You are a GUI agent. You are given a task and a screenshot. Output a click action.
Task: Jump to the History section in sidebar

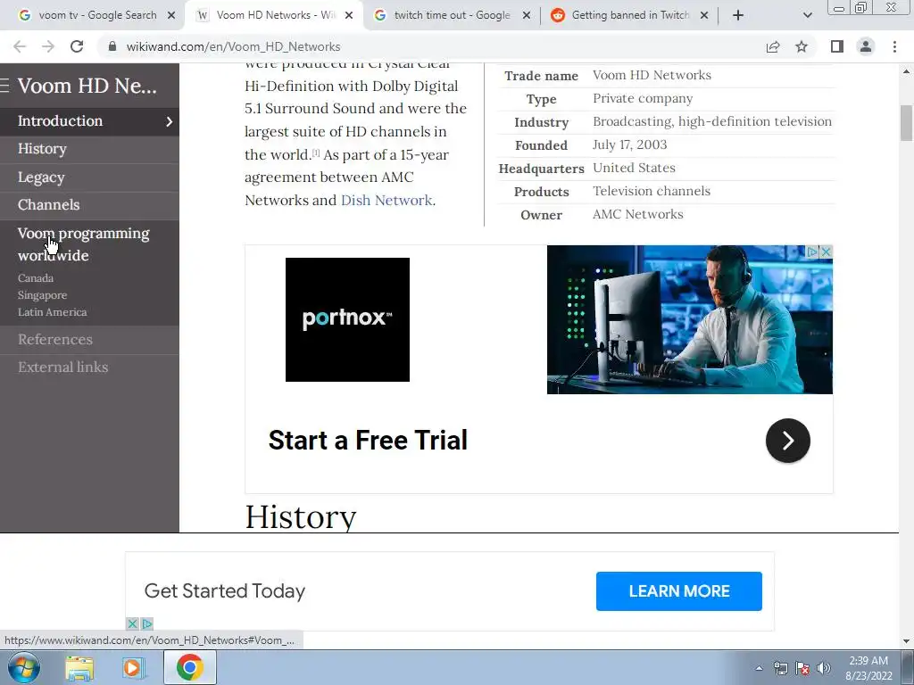click(42, 149)
